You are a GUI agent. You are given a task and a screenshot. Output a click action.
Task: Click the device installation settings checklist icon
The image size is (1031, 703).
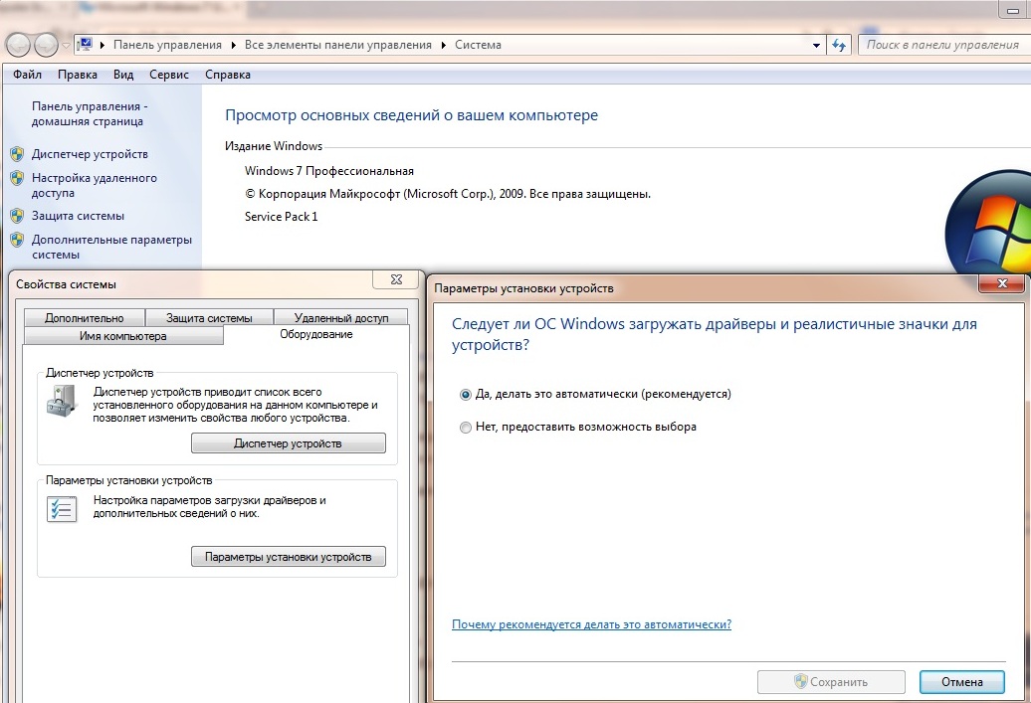pyautogui.click(x=61, y=509)
